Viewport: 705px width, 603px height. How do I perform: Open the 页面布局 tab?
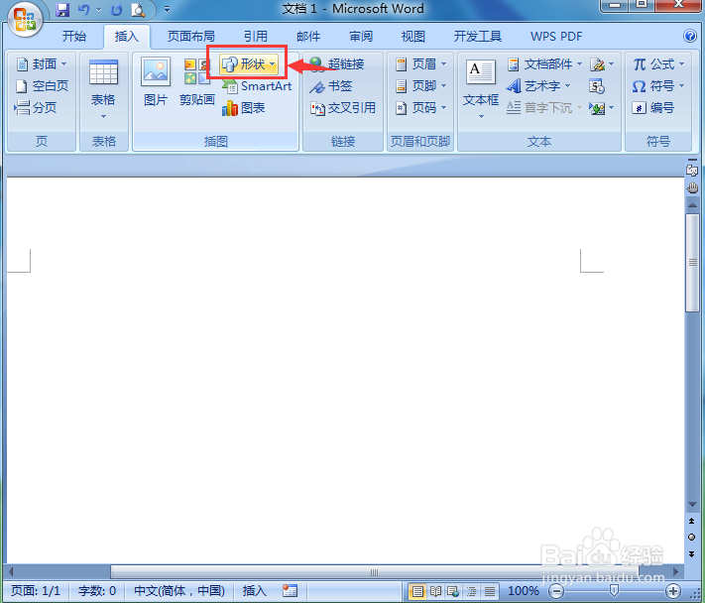(190, 36)
